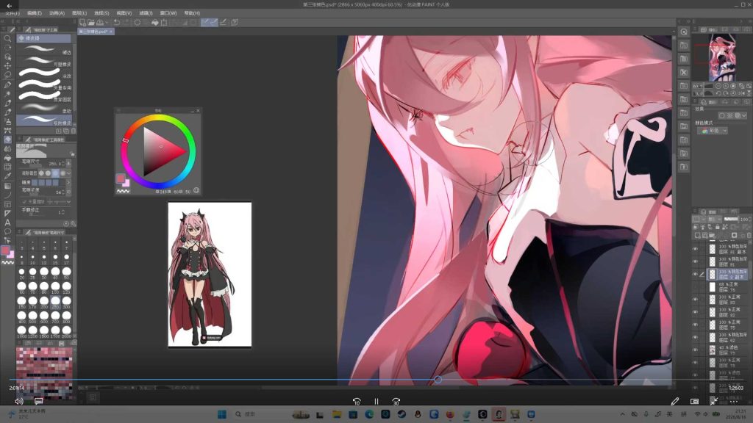Viewport: 753px width, 423px height.
Task: Skip forward 30 seconds in video
Action: tap(396, 402)
